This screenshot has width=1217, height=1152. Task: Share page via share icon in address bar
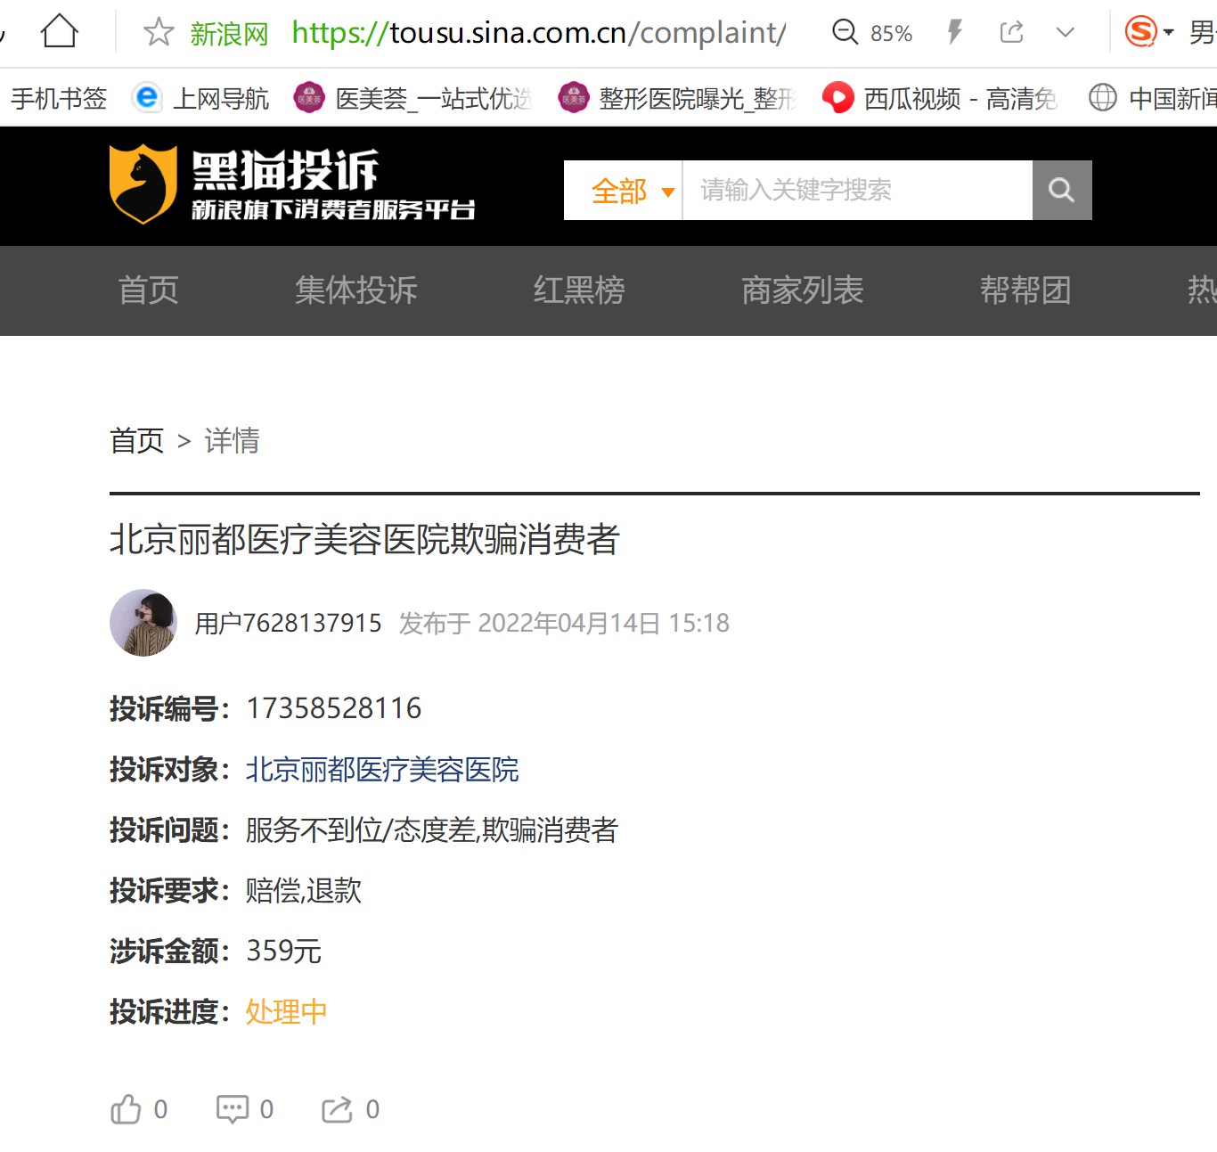pos(1011,33)
